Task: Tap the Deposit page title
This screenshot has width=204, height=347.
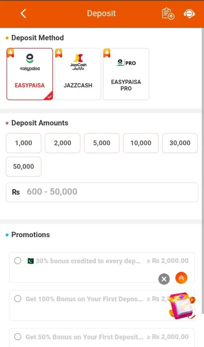Action: pos(101,14)
